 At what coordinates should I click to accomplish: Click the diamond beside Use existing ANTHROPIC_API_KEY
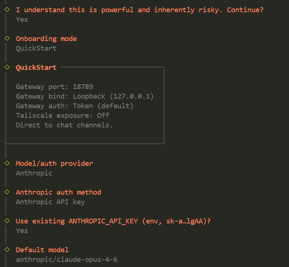point(7,220)
